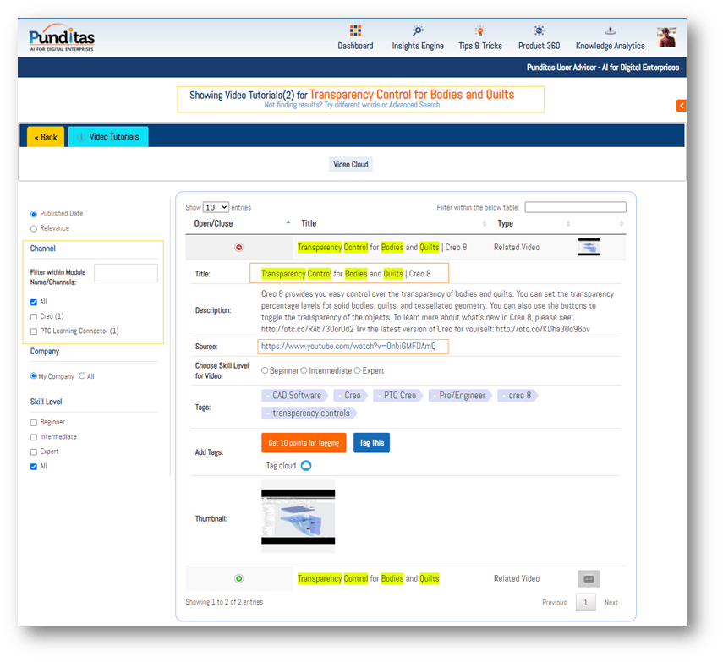Click the Tag This button

click(x=371, y=443)
